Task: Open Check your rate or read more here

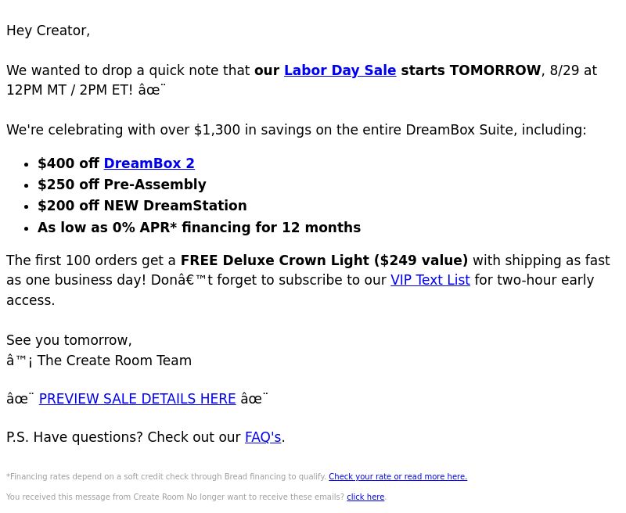Action: click(398, 477)
